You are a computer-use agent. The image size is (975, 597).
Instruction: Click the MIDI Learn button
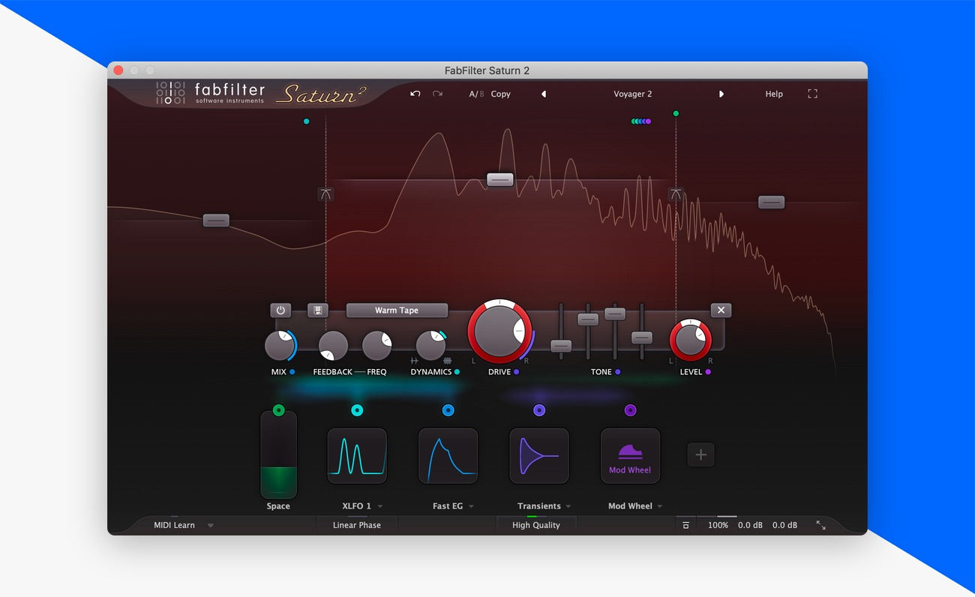174,525
